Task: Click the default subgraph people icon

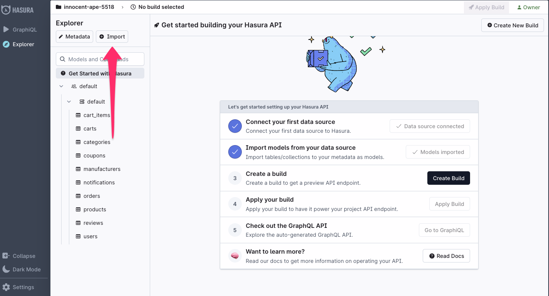Action: [x=74, y=86]
